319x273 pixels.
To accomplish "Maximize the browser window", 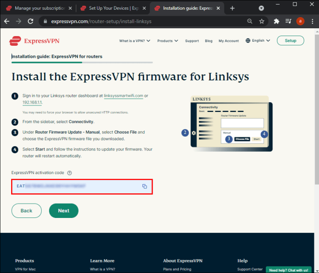I will (x=295, y=4).
